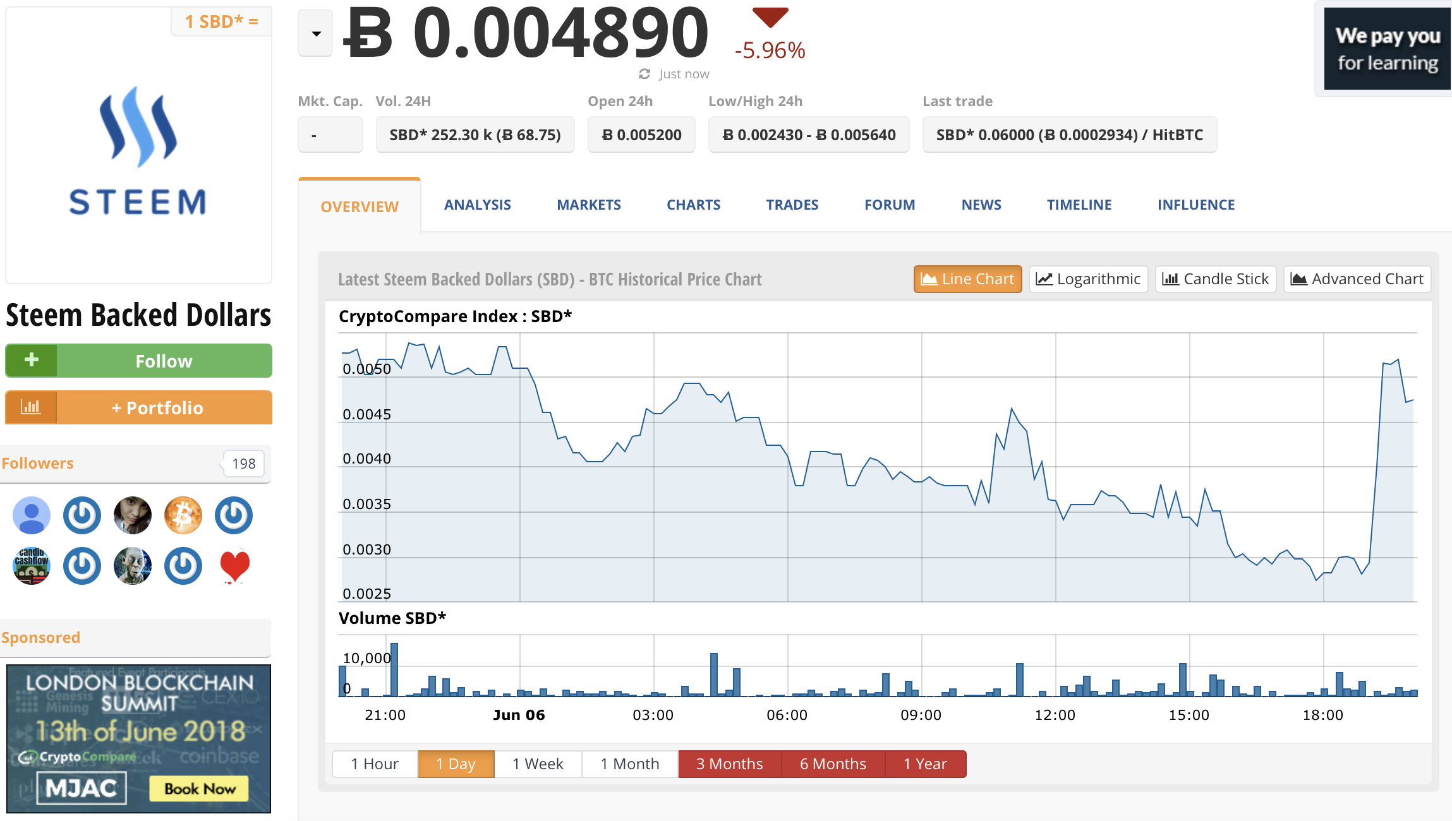The image size is (1452, 821).
Task: Select the 6 Months time range
Action: point(833,764)
